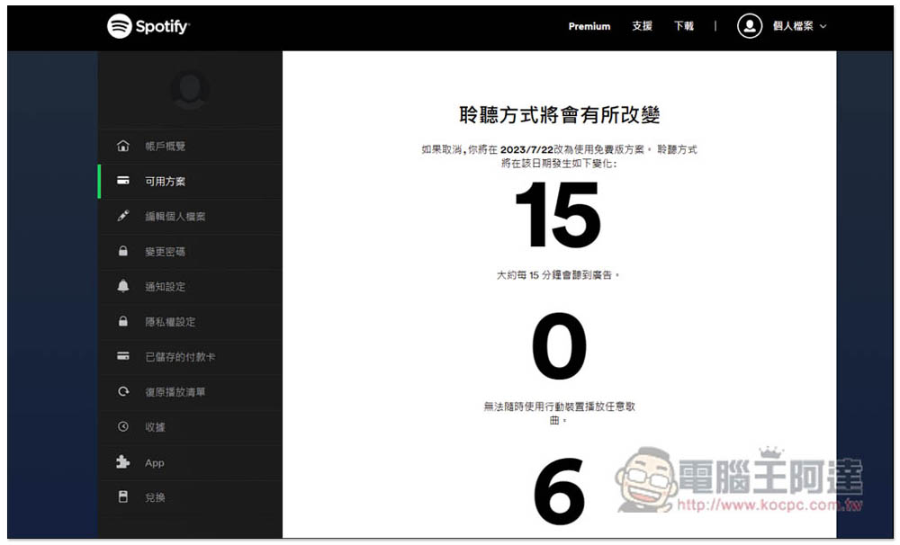
Task: Click the lock icon for 隱私權設定
Action: tap(122, 321)
